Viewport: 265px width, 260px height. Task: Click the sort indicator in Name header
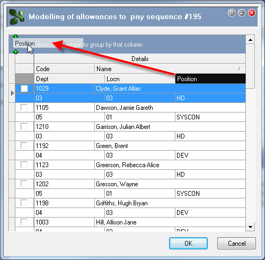tap(240, 68)
